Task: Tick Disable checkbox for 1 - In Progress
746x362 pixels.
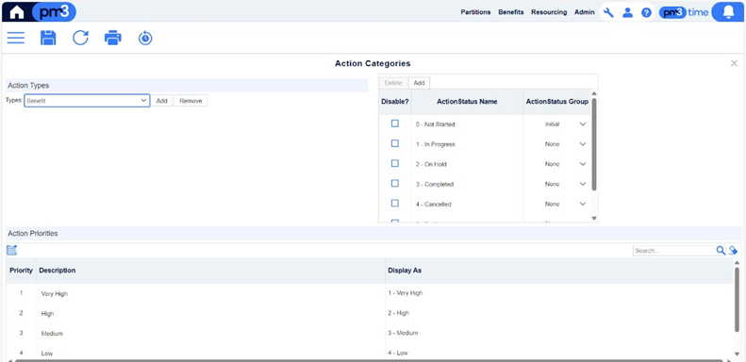Action: click(395, 143)
